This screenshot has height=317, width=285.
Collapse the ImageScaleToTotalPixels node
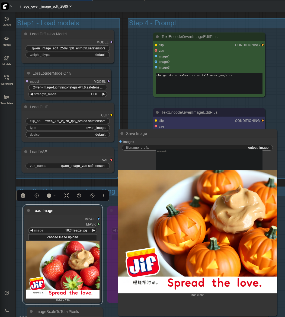coord(31,312)
